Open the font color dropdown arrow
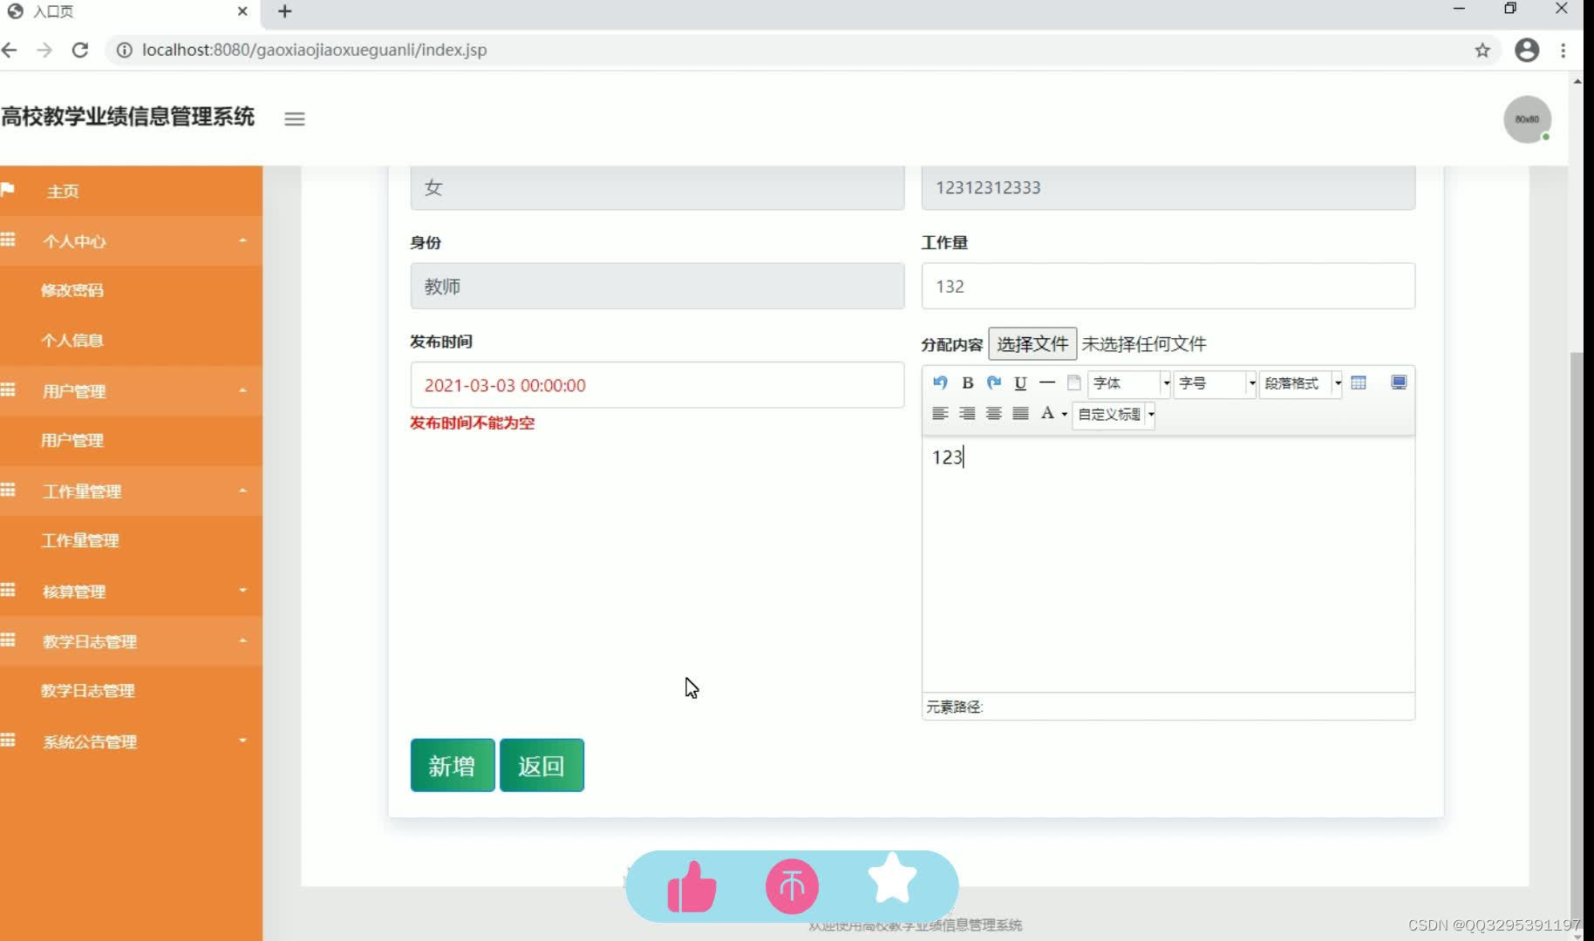 point(1065,415)
